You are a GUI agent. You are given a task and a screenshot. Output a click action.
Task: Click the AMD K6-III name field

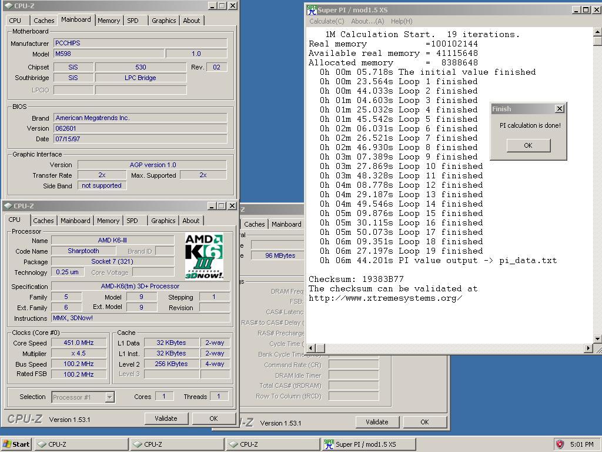(x=112, y=240)
